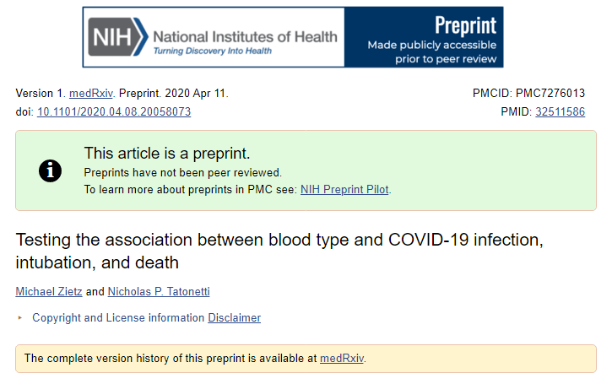Screen dimensions: 612x384
Task: Follow the NIH Preprint Pilot link
Action: tap(344, 190)
